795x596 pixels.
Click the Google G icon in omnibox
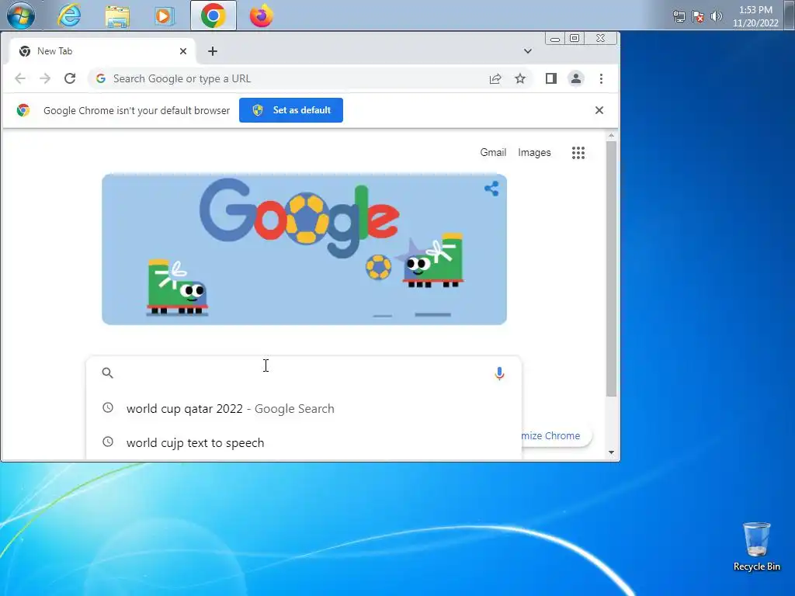coord(101,78)
